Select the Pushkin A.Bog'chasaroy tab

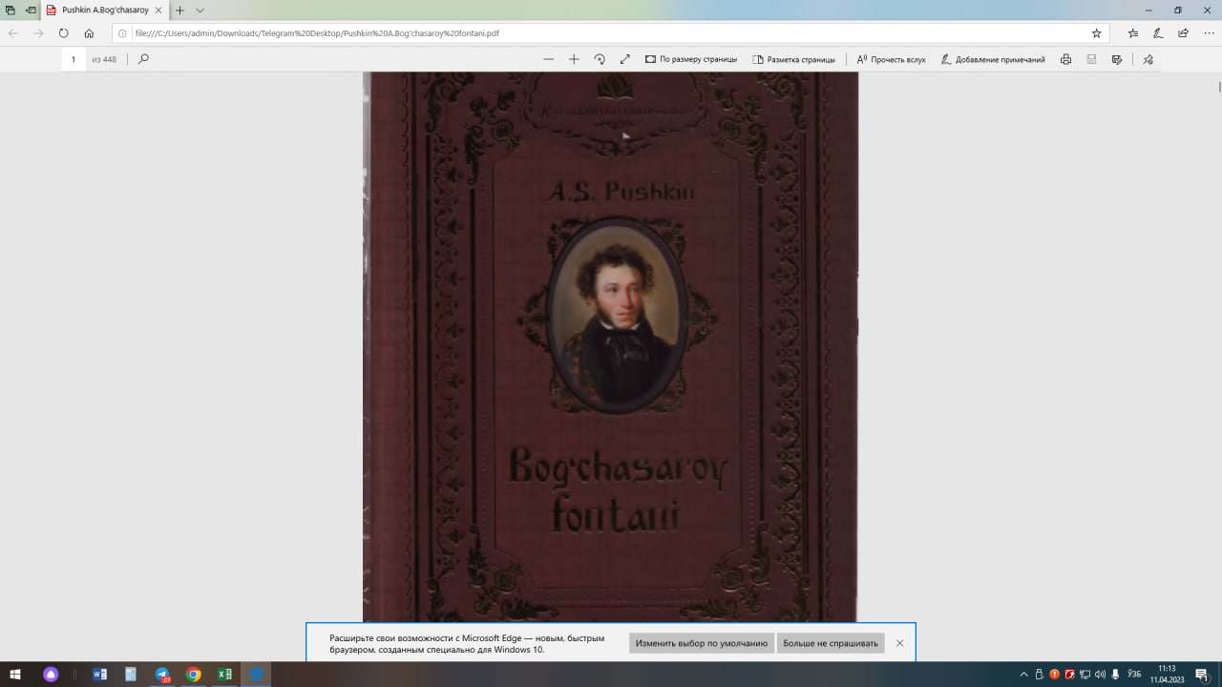(105, 10)
